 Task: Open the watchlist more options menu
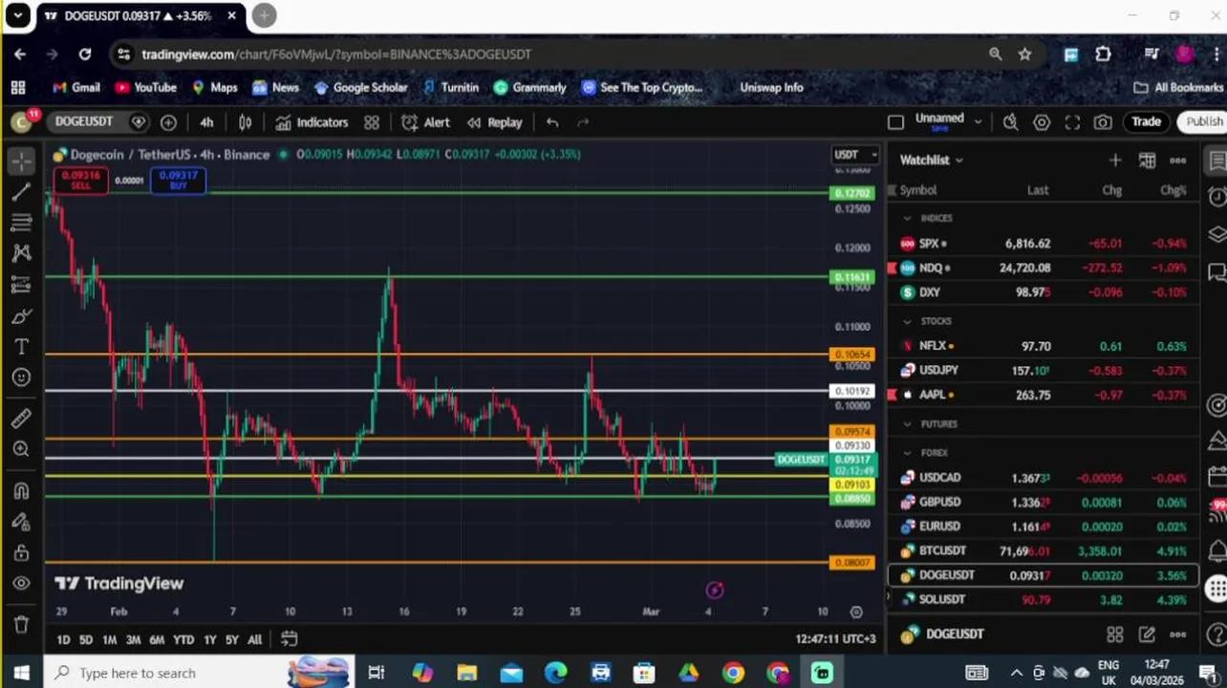pyautogui.click(x=1177, y=161)
